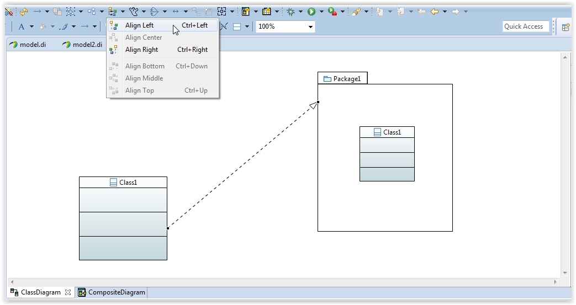Expand the Back history dropdown arrow
This screenshot has width=576, height=305.
(445, 12)
